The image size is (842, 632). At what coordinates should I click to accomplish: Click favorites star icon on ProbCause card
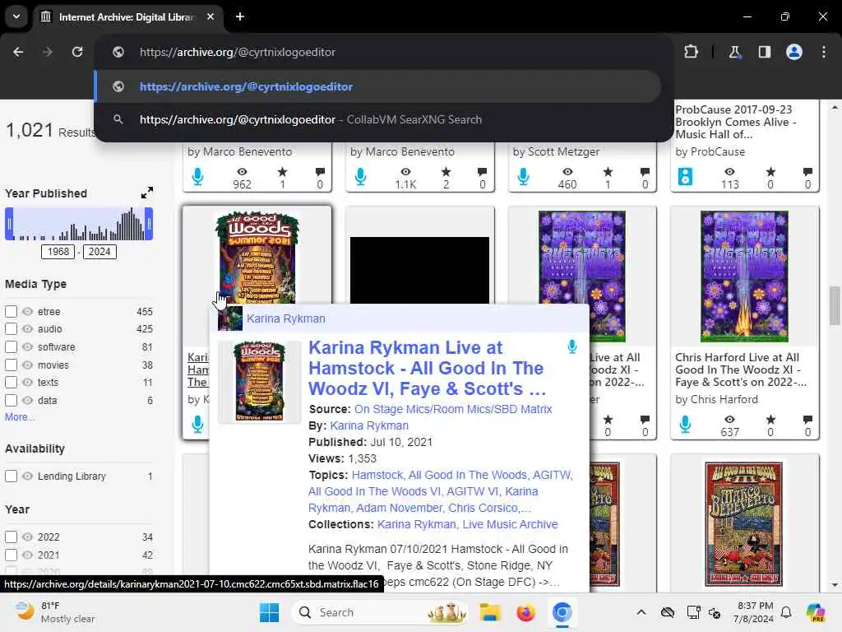coord(770,171)
